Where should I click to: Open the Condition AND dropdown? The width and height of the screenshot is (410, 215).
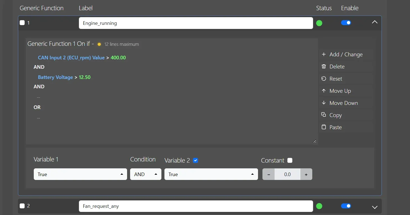coord(146,174)
